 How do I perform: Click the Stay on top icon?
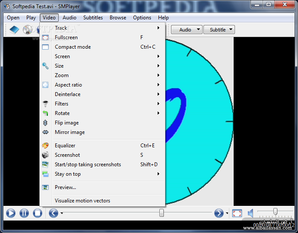coord(45,174)
